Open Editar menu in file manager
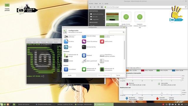This screenshot has height=106, width=188. pos(96,4)
